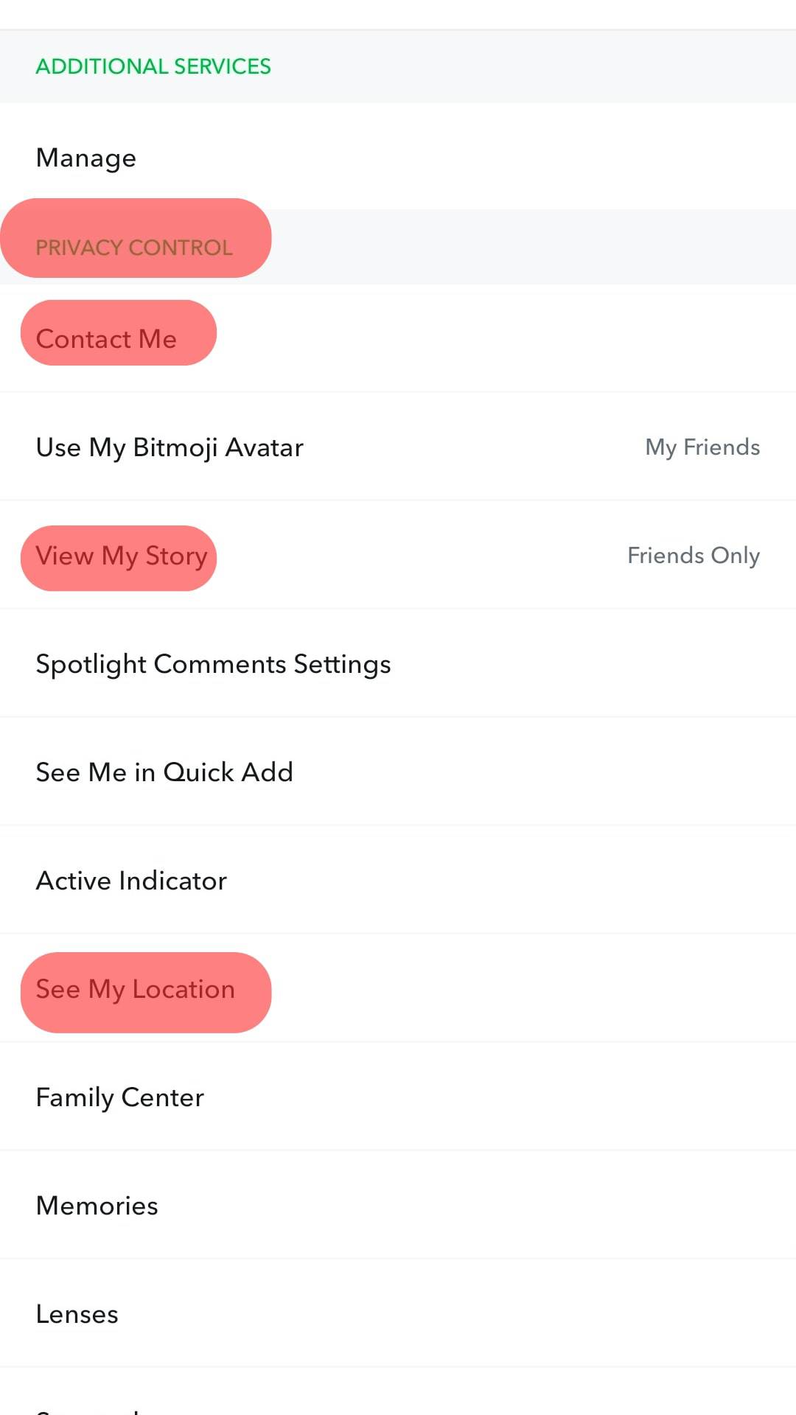
Task: Tap the Contact Me setting
Action: pos(107,339)
